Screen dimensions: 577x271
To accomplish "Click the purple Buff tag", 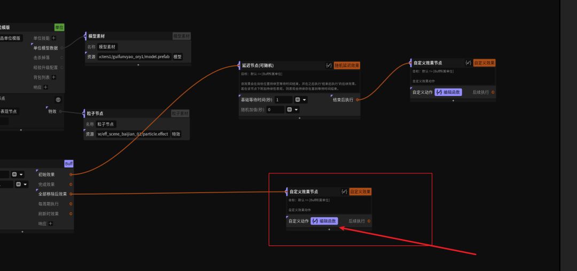I will pyautogui.click(x=69, y=164).
